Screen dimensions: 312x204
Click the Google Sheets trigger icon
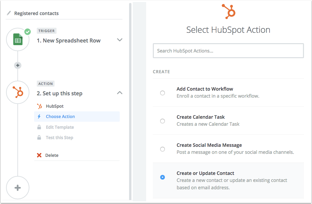(18, 40)
